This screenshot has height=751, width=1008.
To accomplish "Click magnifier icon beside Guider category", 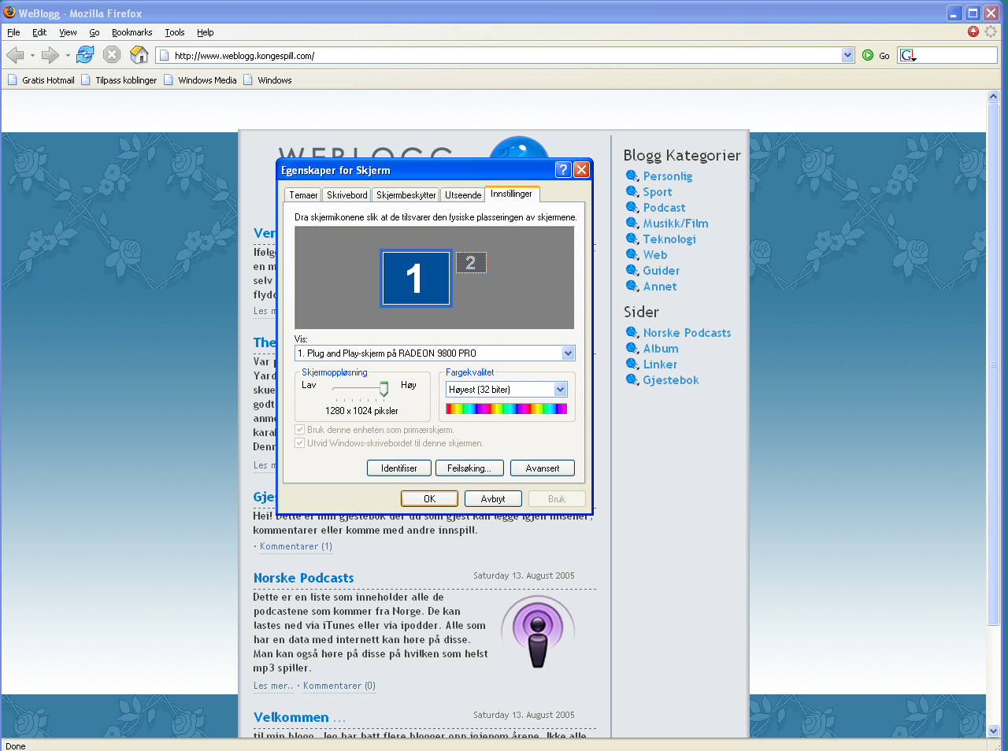I will [632, 270].
